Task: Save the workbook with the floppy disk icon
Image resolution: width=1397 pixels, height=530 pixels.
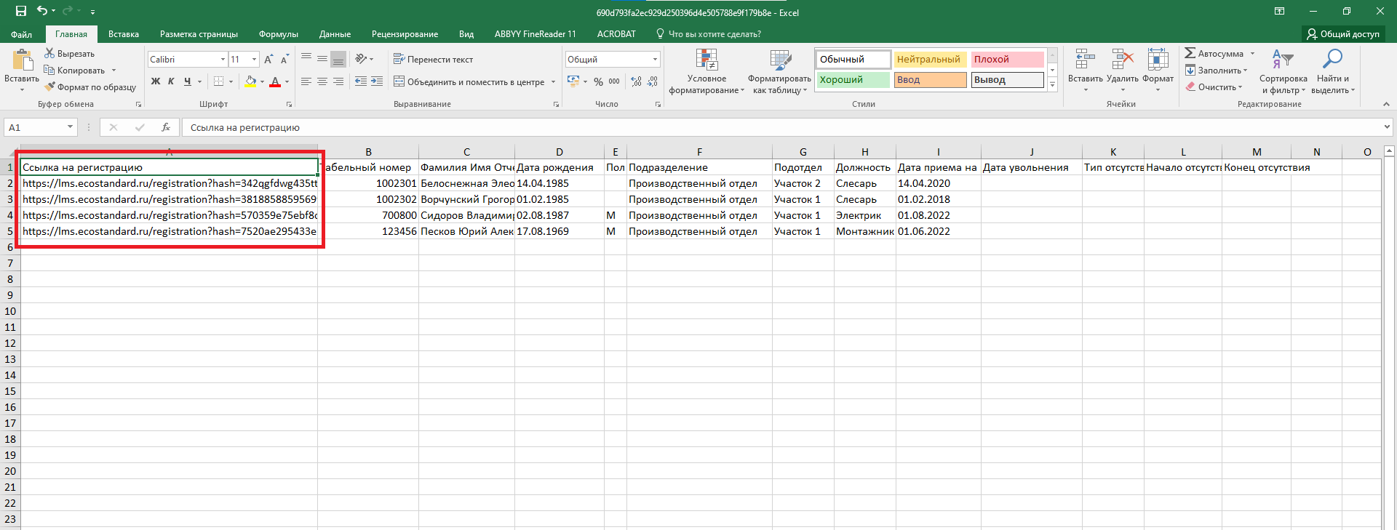Action: click(x=20, y=11)
